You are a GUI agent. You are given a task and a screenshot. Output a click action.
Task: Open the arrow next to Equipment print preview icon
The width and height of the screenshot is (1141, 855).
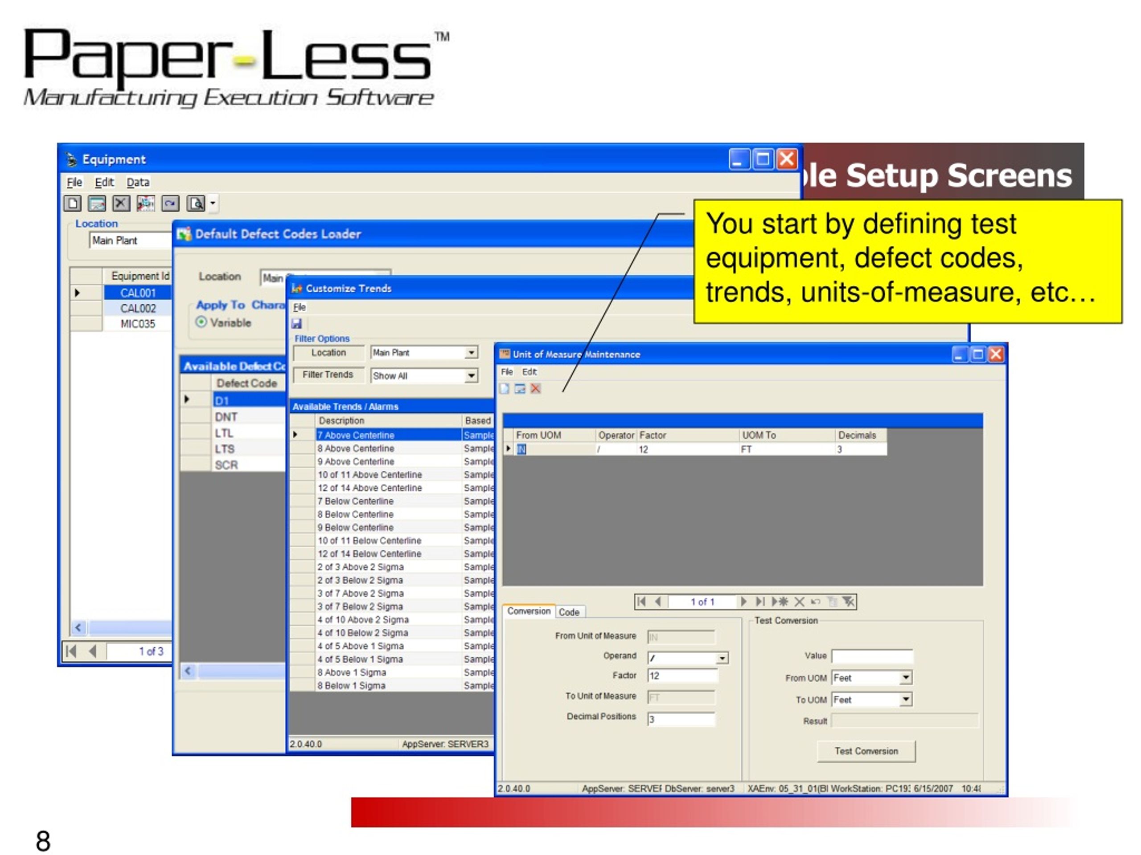pos(213,204)
